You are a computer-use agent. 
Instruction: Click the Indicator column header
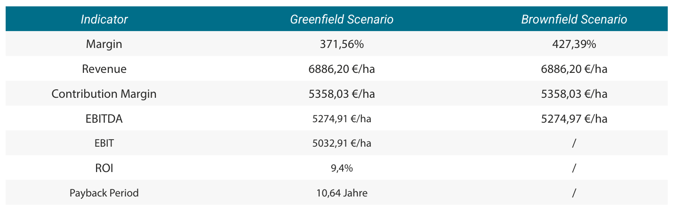[104, 19]
